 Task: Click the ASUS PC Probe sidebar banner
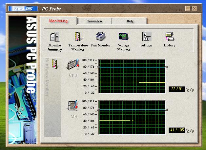coord(22,80)
